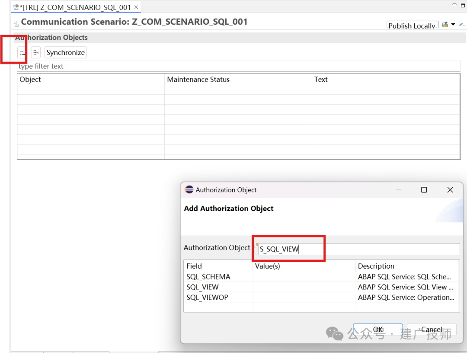Screen dimensions: 467x353
Task: Click the Authorization Object input field with S_SQL_VIEW
Action: click(358, 249)
